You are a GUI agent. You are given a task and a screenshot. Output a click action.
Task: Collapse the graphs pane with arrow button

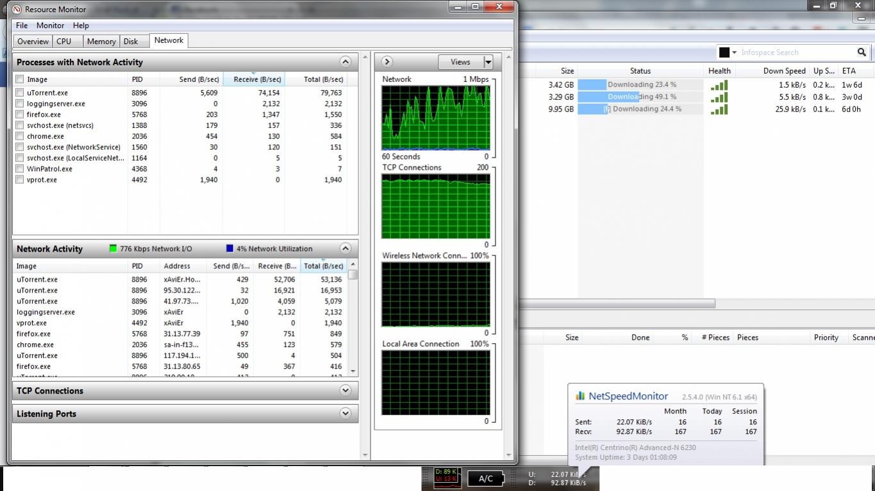click(387, 62)
